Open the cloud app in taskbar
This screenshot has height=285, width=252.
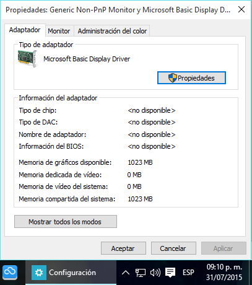(10, 272)
